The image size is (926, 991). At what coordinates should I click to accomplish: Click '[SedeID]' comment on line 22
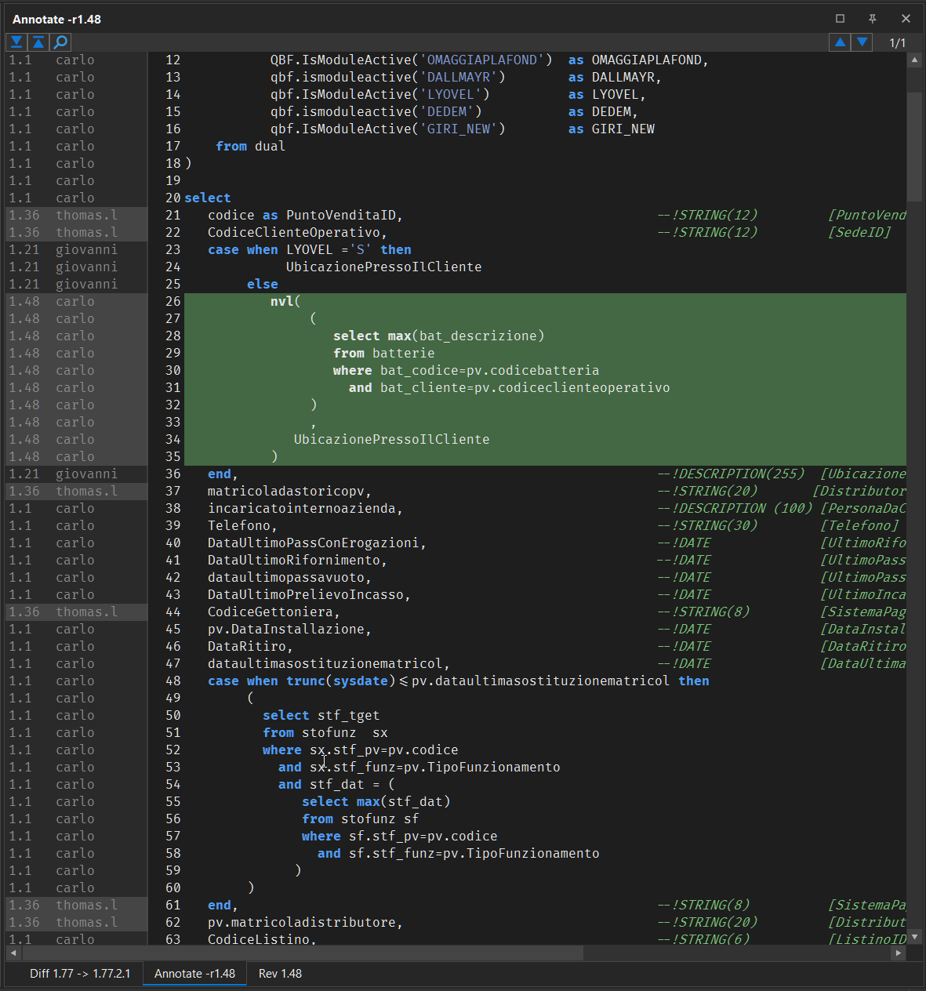click(859, 233)
